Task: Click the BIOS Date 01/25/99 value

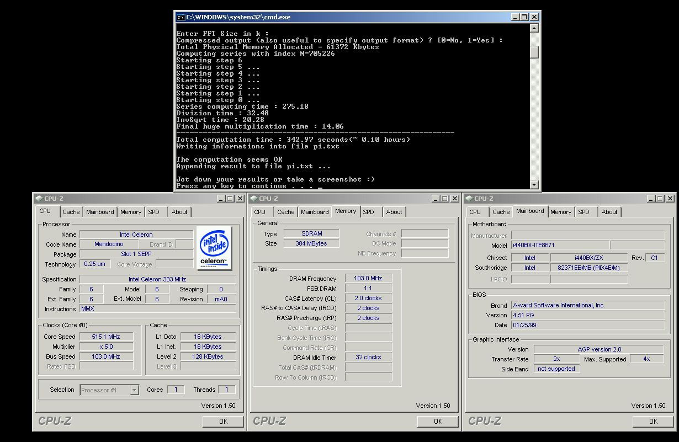Action: point(588,325)
